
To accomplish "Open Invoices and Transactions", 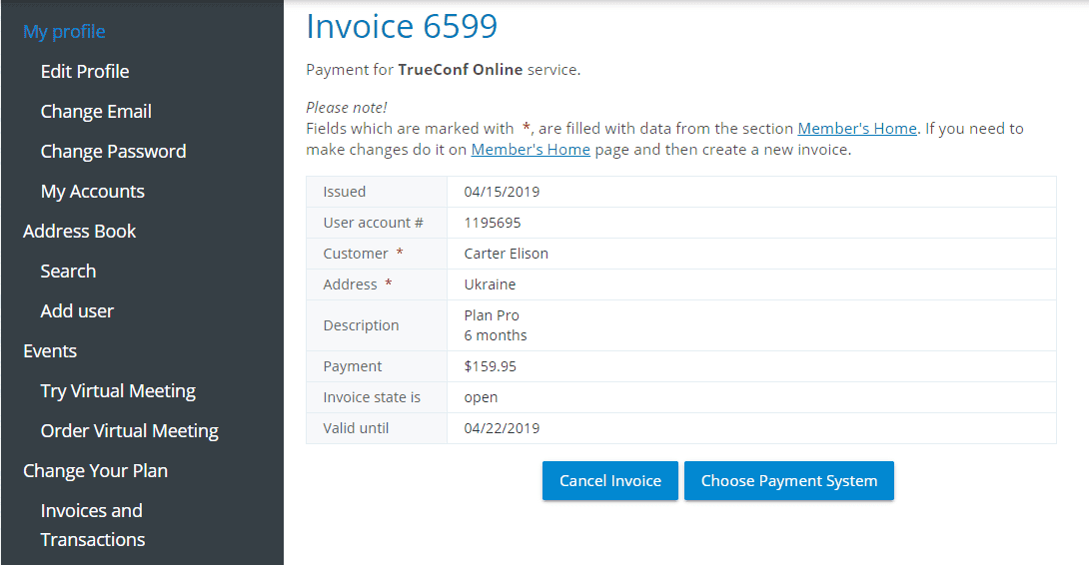I will coord(92,525).
